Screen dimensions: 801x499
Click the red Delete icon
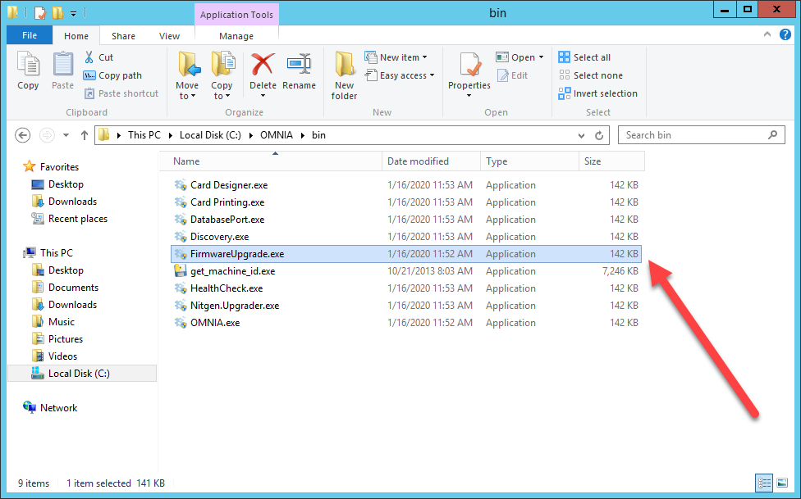click(263, 65)
